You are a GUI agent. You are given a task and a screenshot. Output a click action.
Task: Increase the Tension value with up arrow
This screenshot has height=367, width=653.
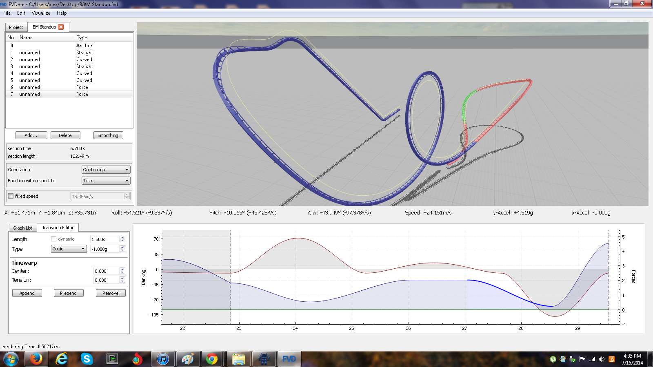tap(122, 279)
